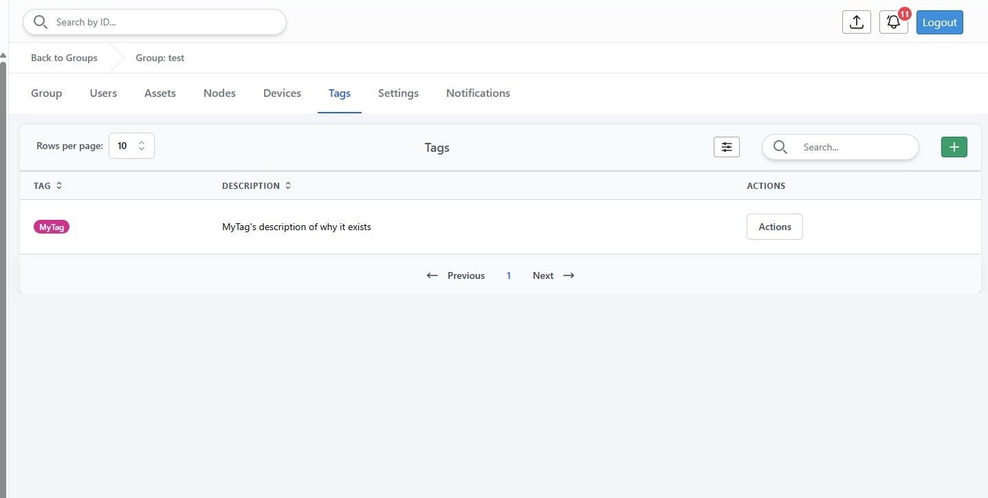Click the green add tag plus button
Viewport: 988px width, 498px height.
click(954, 147)
